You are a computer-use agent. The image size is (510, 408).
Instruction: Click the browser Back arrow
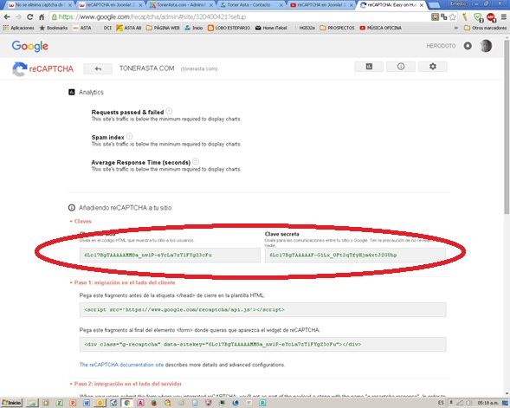coord(7,17)
